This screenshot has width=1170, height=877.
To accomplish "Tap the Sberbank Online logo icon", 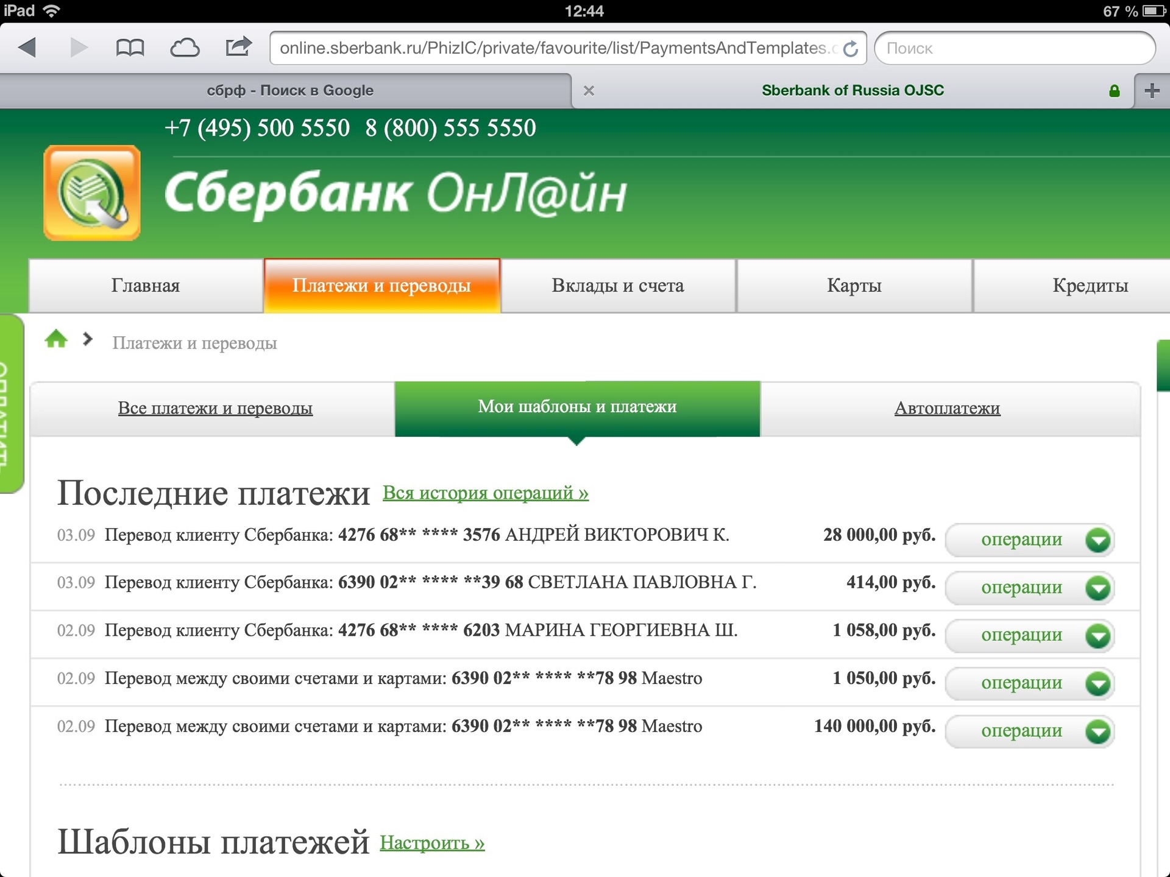I will pos(92,192).
